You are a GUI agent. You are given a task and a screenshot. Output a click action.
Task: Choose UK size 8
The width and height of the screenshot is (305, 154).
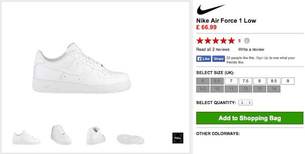(259, 81)
